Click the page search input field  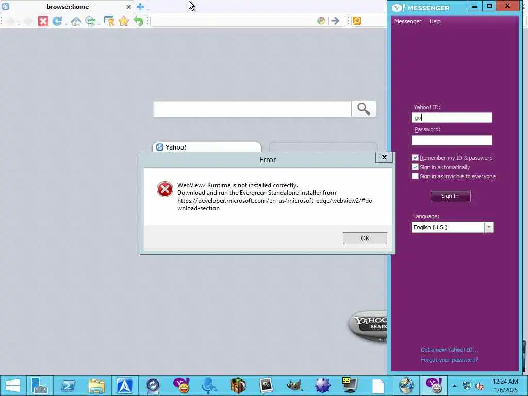(252, 109)
